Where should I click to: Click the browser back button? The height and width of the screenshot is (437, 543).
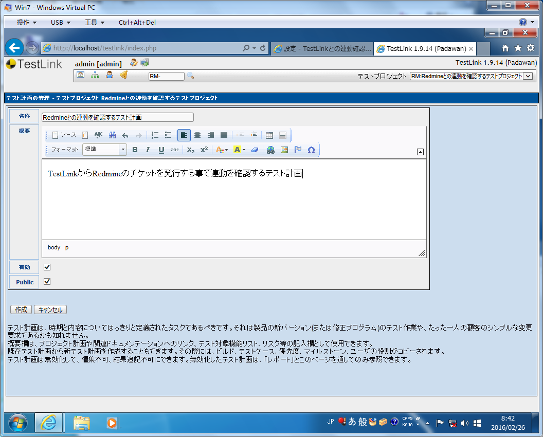pos(14,47)
